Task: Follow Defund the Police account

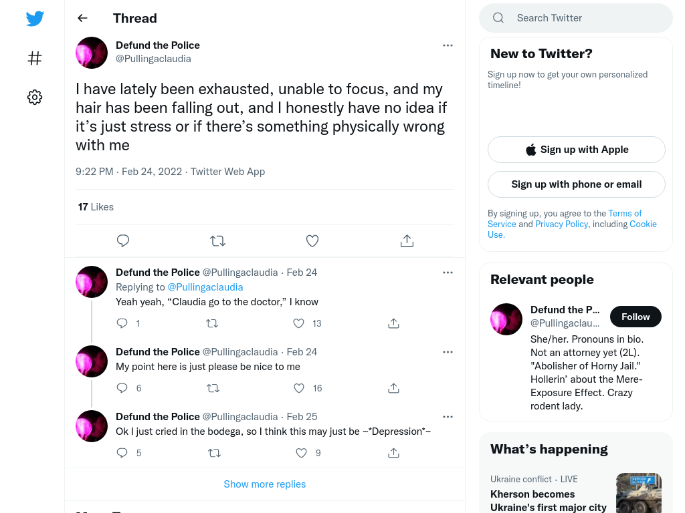Action: click(x=635, y=317)
